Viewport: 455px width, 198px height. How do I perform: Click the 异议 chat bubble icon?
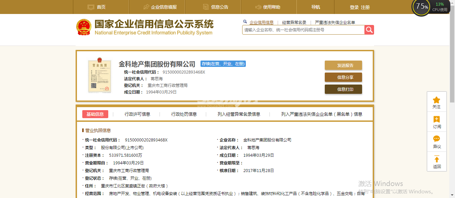coord(437,139)
